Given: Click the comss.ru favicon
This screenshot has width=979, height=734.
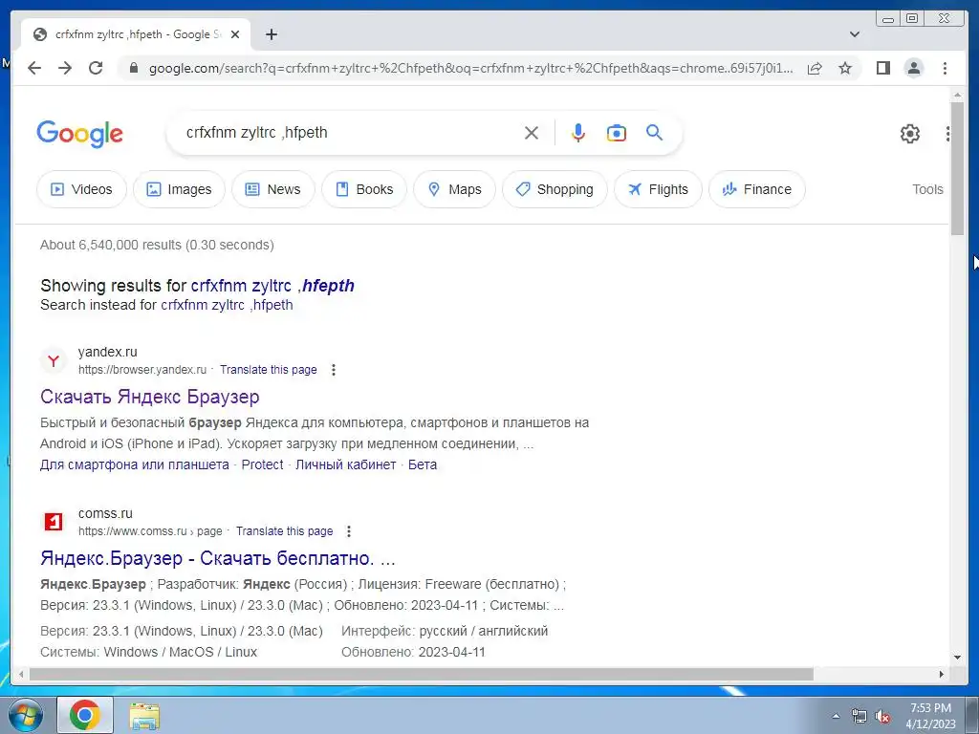Looking at the screenshot, I should 54,522.
